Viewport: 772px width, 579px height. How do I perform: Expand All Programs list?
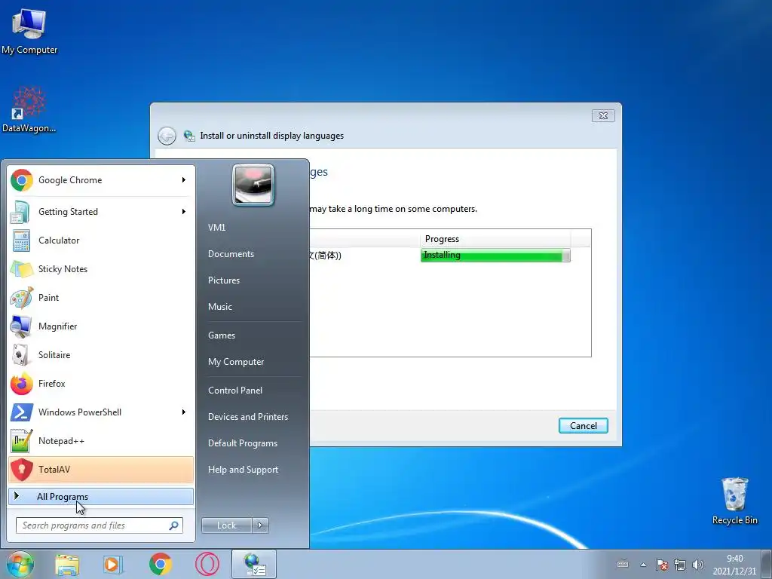click(101, 496)
